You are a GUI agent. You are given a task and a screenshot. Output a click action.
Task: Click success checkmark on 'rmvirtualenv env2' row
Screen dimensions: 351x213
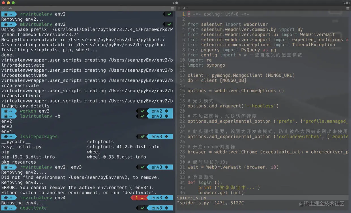(169, 14)
